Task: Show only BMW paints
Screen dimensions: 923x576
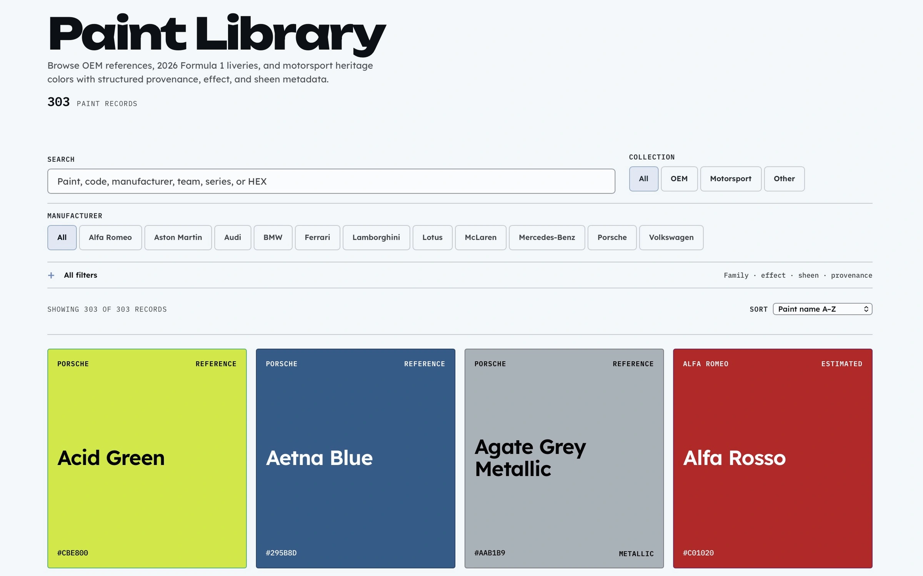Action: [x=273, y=237]
